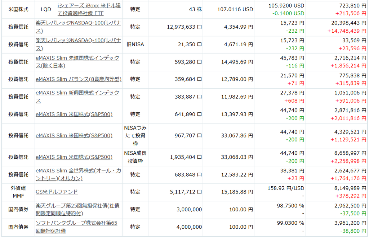This screenshot has width=369, height=238.
Task: Open eMAXIS Slim 新興国株式インデックス link
Action: pos(77,97)
